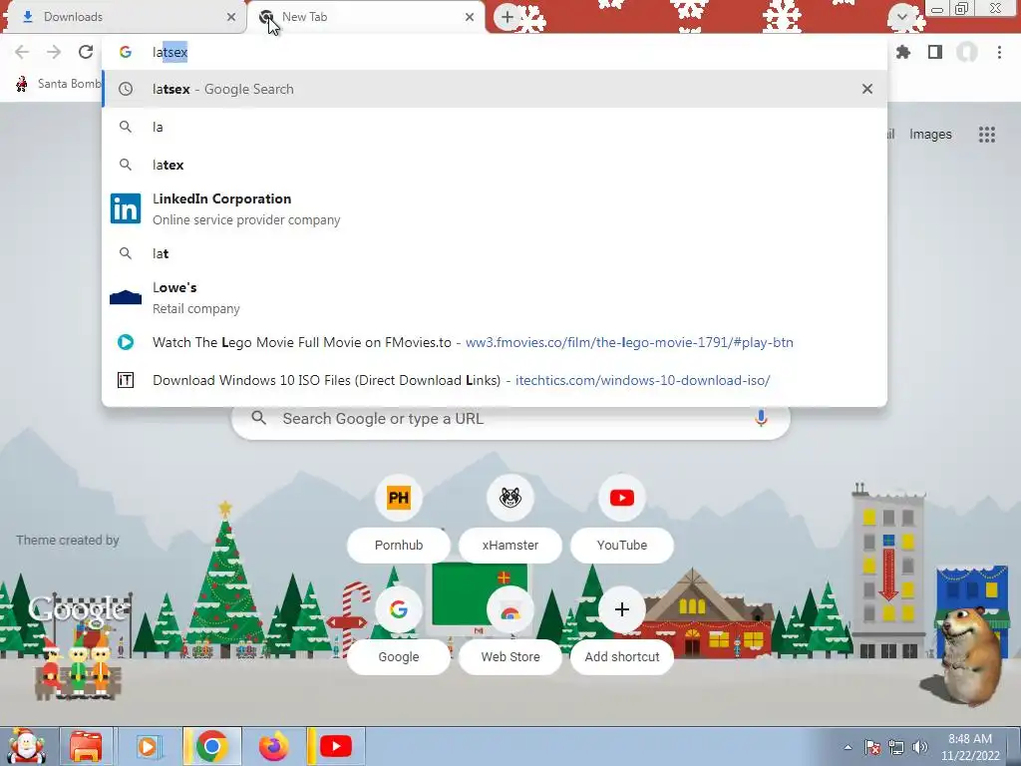
Task: Open the file explorer folder in taskbar
Action: tap(86, 746)
